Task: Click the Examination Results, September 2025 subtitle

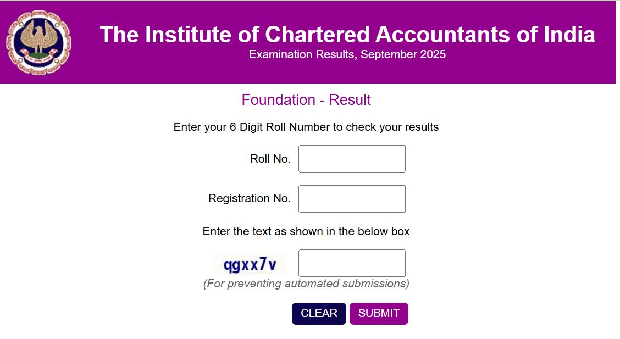Action: [347, 54]
